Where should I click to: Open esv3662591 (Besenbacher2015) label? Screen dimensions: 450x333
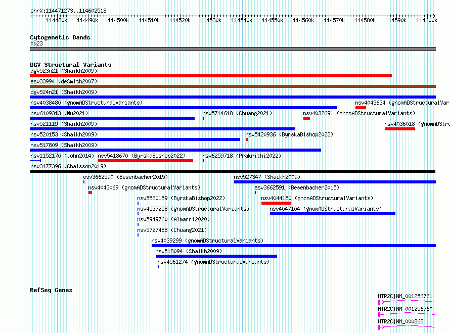pyautogui.click(x=297, y=187)
